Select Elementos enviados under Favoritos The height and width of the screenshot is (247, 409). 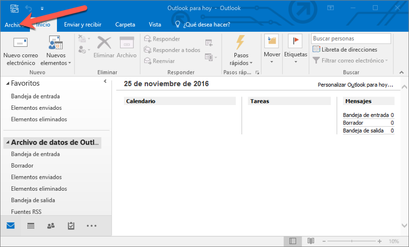pyautogui.click(x=36, y=107)
